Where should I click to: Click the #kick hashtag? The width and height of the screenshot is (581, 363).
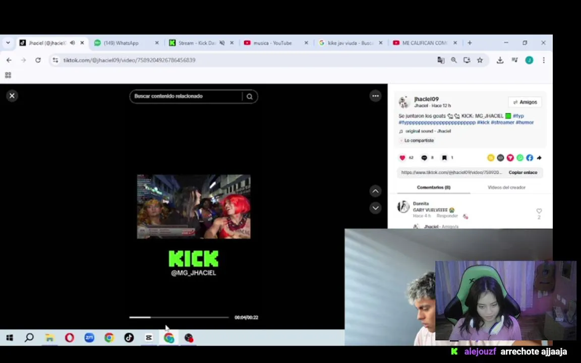[483, 122]
